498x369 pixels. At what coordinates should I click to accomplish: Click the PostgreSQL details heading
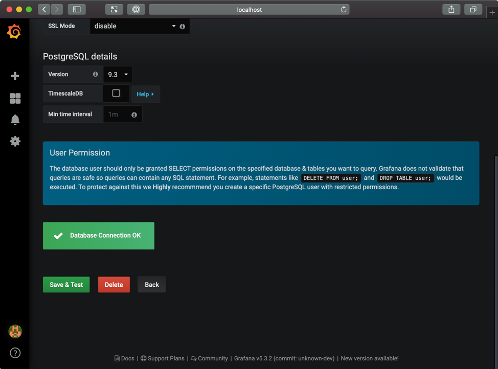tap(80, 57)
